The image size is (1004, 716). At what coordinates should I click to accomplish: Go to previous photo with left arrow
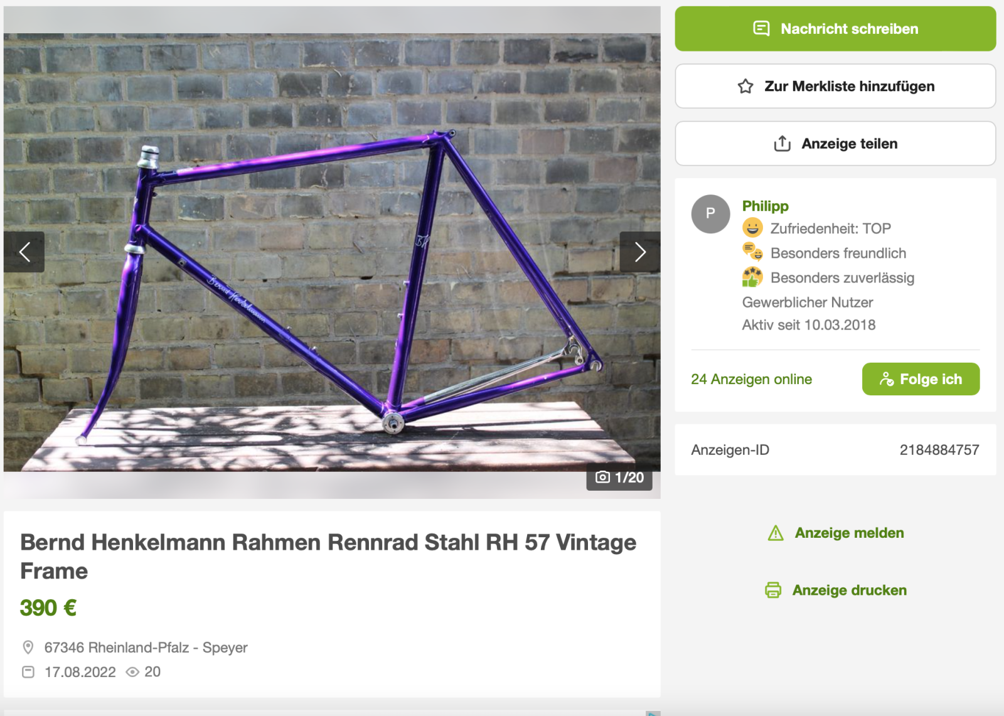[24, 252]
